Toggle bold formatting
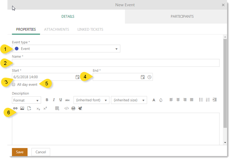231x160 pixels. point(47,100)
